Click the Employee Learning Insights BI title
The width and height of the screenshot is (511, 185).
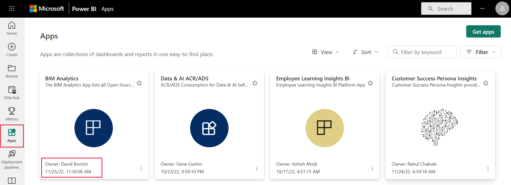[x=313, y=79]
